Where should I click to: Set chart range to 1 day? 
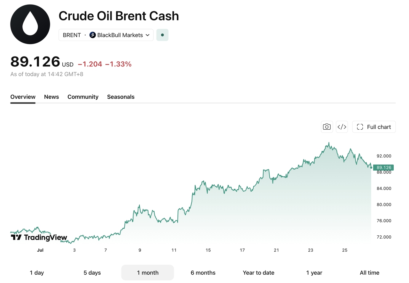click(37, 273)
